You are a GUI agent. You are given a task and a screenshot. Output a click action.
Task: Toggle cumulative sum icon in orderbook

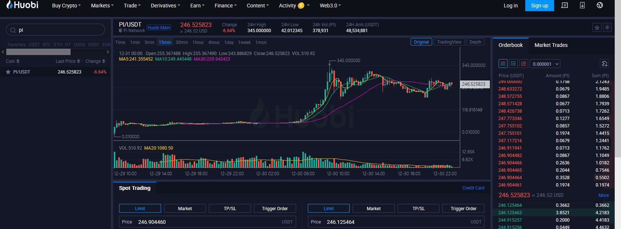(604, 64)
